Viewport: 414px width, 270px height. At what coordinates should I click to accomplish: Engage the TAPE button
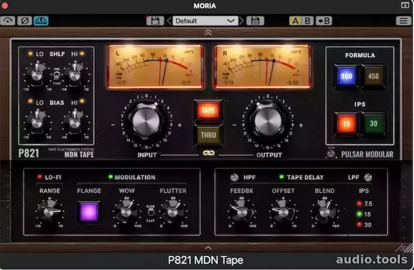pos(208,110)
